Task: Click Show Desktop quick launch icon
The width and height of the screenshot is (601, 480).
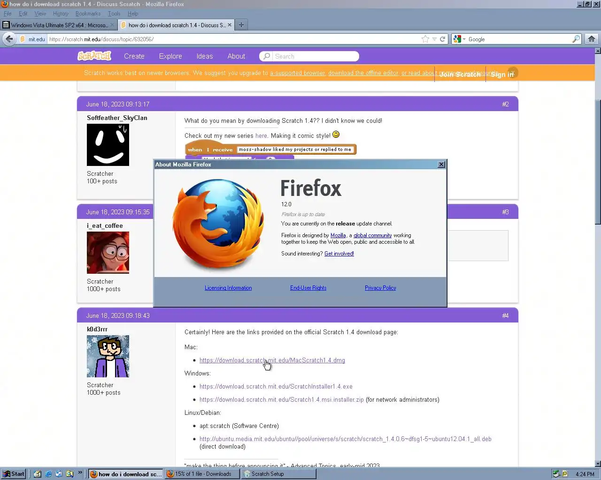Action: [x=38, y=474]
